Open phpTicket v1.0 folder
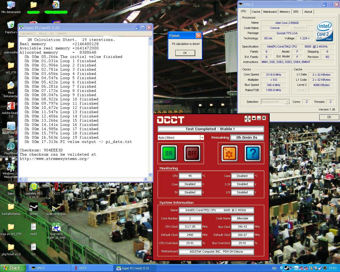This screenshot has height=272, width=340. point(11,249)
